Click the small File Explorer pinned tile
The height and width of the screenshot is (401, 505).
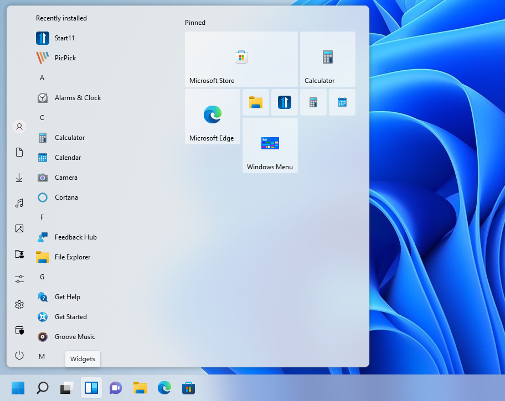tap(256, 102)
